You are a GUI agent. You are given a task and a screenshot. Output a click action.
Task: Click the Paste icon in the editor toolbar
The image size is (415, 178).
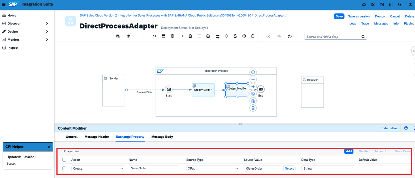[129, 36]
